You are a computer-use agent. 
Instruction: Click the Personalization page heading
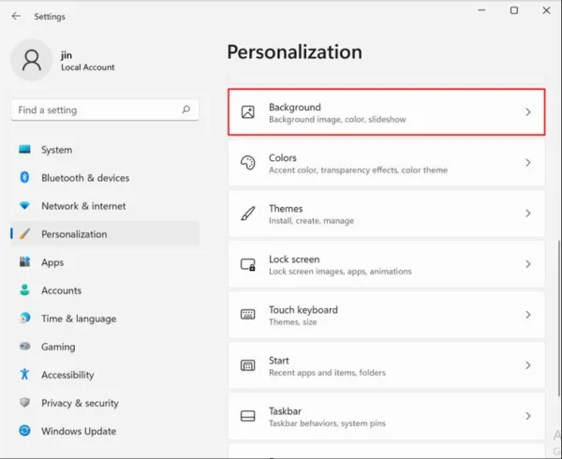(x=295, y=52)
